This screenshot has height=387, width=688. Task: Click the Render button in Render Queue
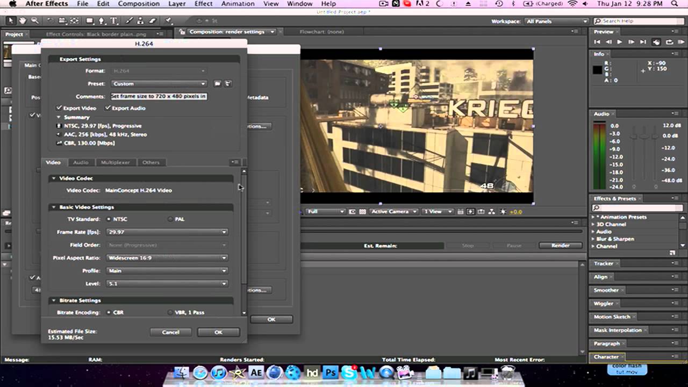561,245
